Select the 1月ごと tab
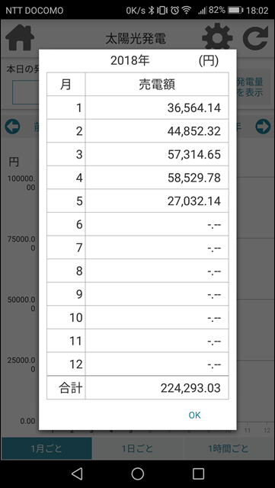This screenshot has height=488, width=275. 46,448
